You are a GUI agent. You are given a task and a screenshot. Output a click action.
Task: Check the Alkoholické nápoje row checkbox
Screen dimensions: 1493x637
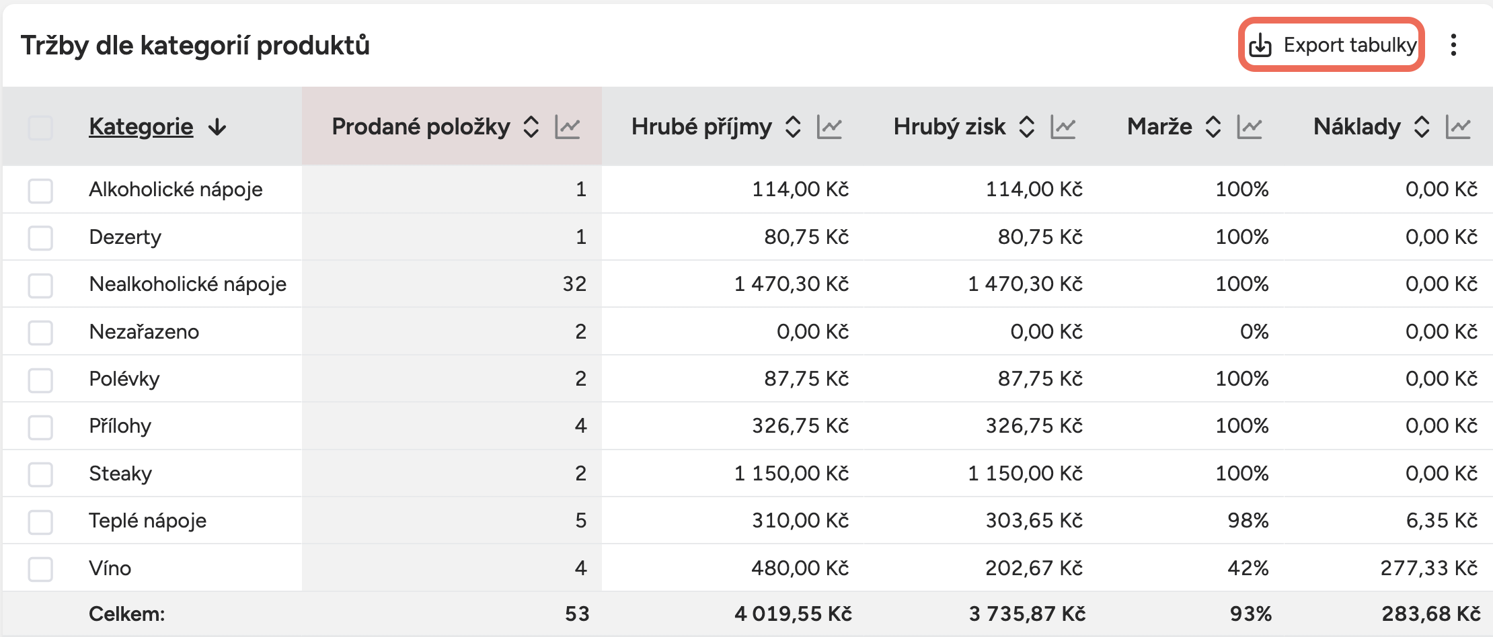40,190
